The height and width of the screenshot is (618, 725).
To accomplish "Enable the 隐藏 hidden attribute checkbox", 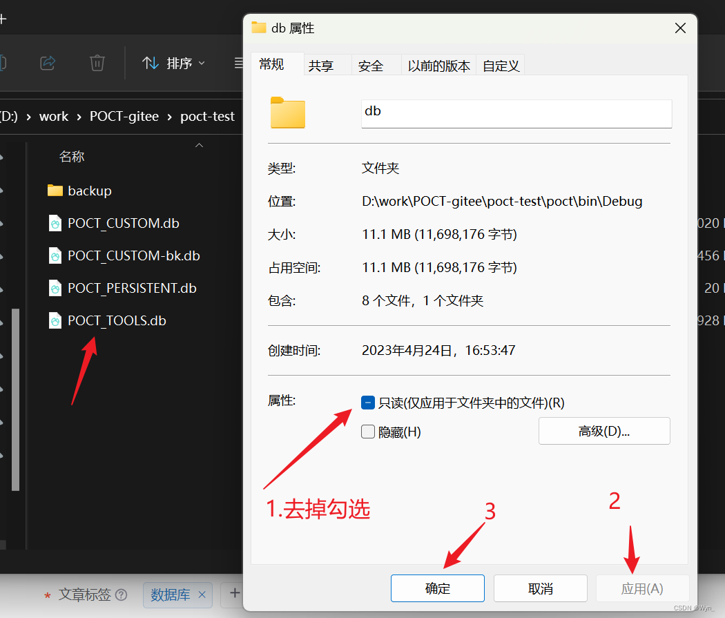I will 367,432.
